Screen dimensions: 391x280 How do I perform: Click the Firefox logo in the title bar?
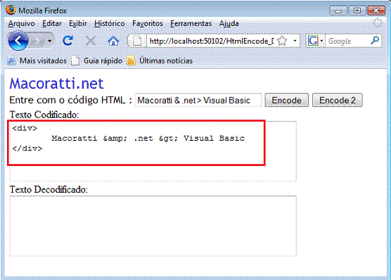(x=11, y=10)
